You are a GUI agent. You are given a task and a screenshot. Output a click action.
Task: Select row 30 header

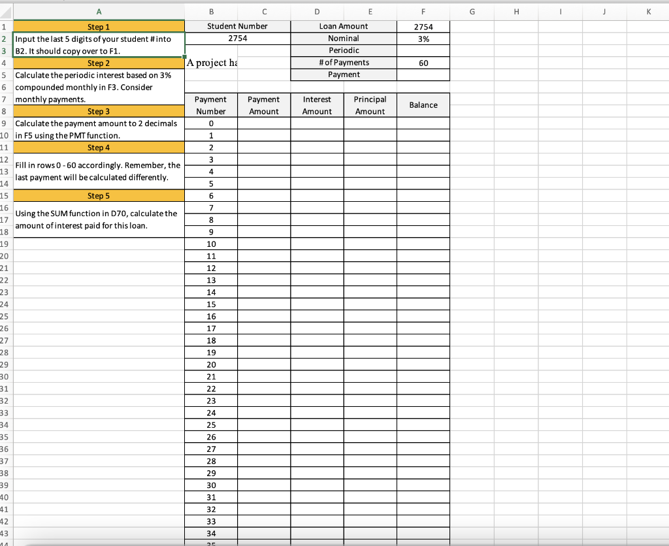[x=5, y=377]
